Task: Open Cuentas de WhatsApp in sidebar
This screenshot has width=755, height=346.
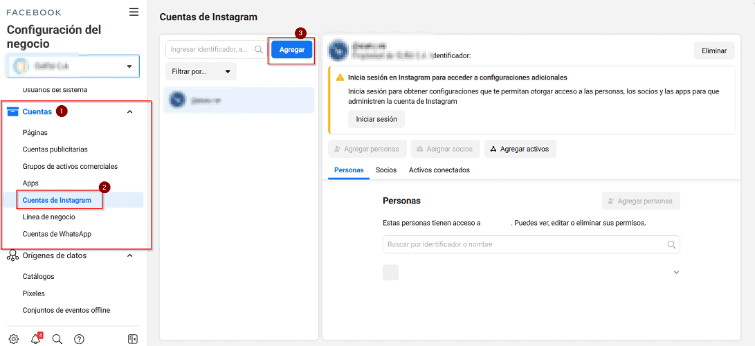Action: 57,235
